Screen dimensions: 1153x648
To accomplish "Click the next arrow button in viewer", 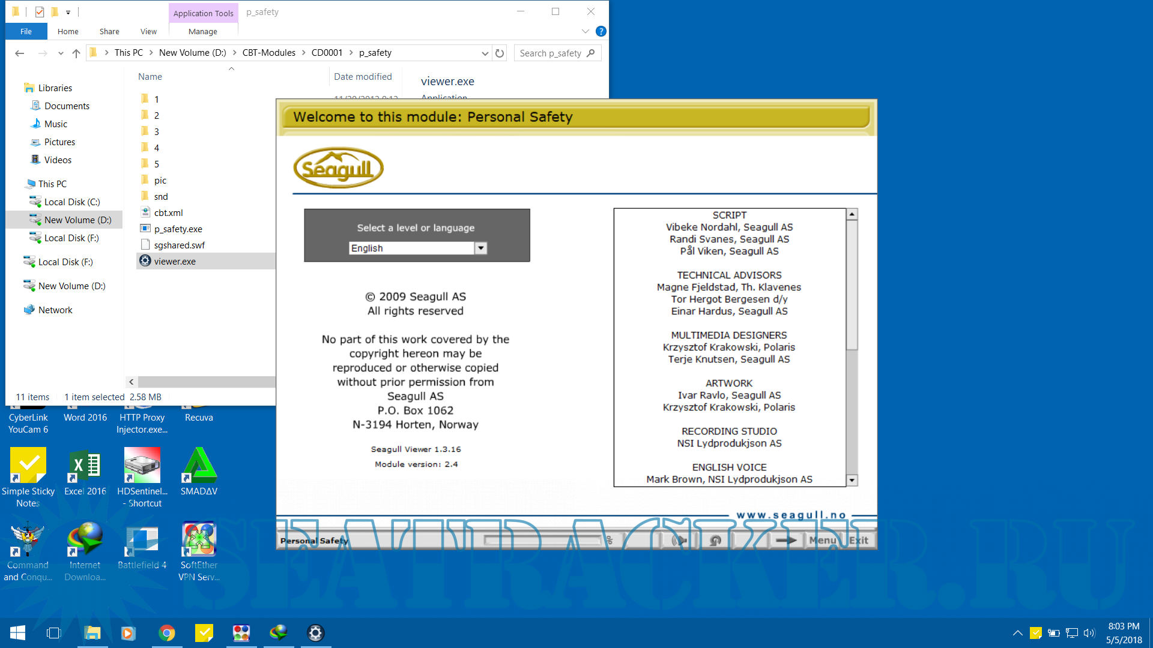I will coord(785,541).
